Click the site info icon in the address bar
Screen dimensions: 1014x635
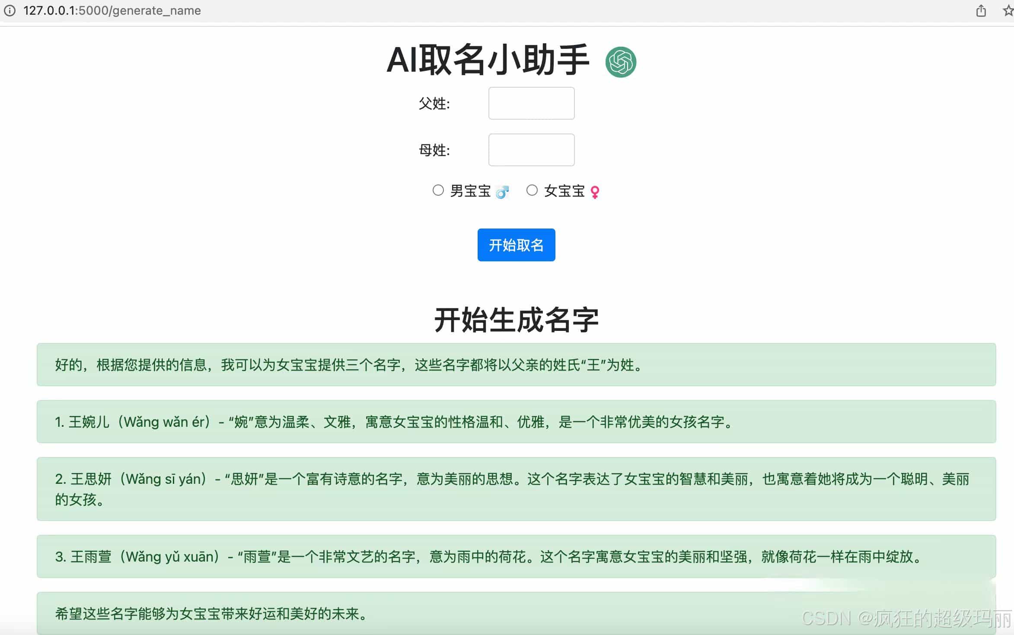click(9, 11)
